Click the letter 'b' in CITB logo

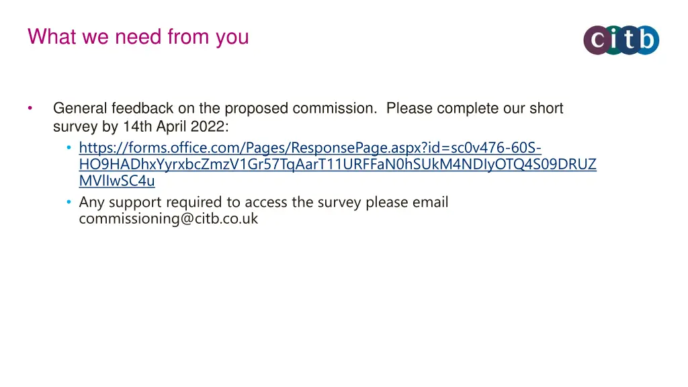click(647, 39)
